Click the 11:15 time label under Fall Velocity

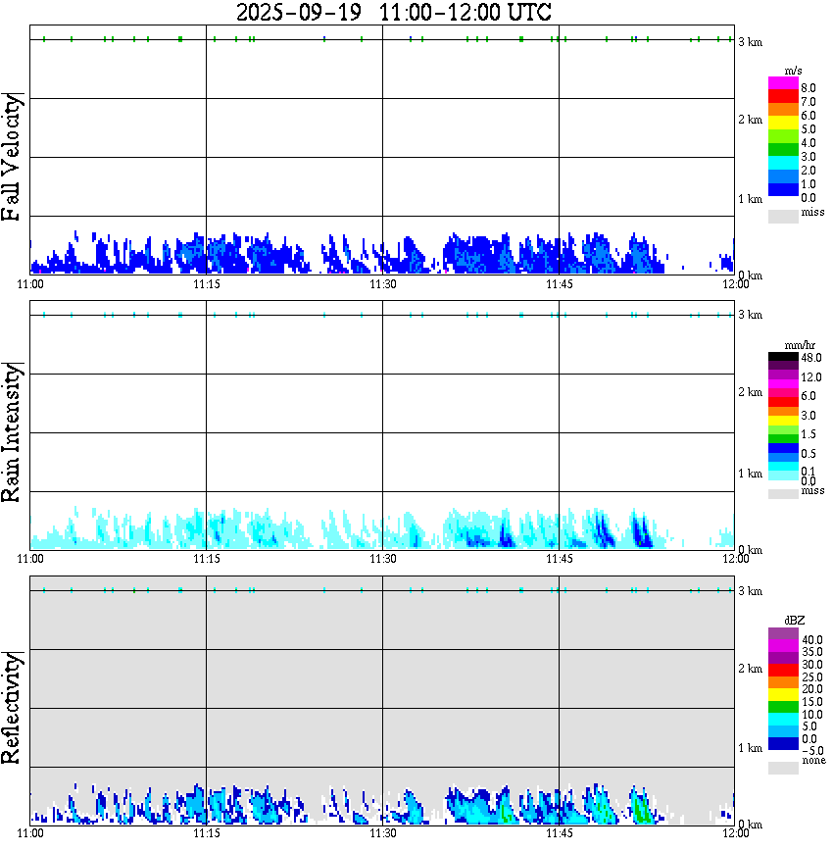(207, 284)
